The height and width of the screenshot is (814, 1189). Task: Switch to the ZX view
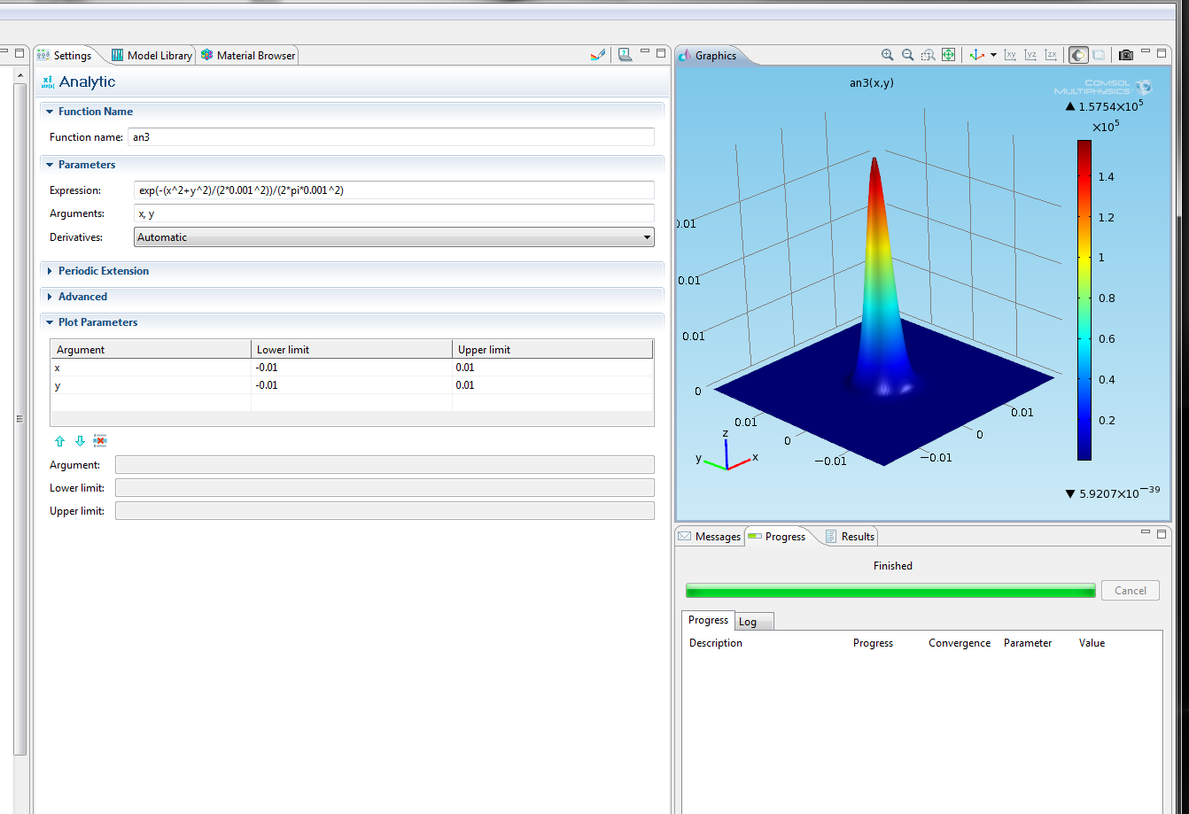click(x=1051, y=55)
